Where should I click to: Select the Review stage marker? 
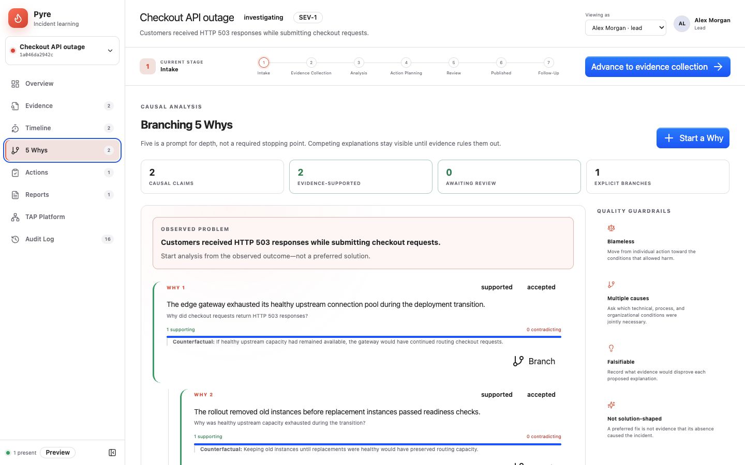454,63
